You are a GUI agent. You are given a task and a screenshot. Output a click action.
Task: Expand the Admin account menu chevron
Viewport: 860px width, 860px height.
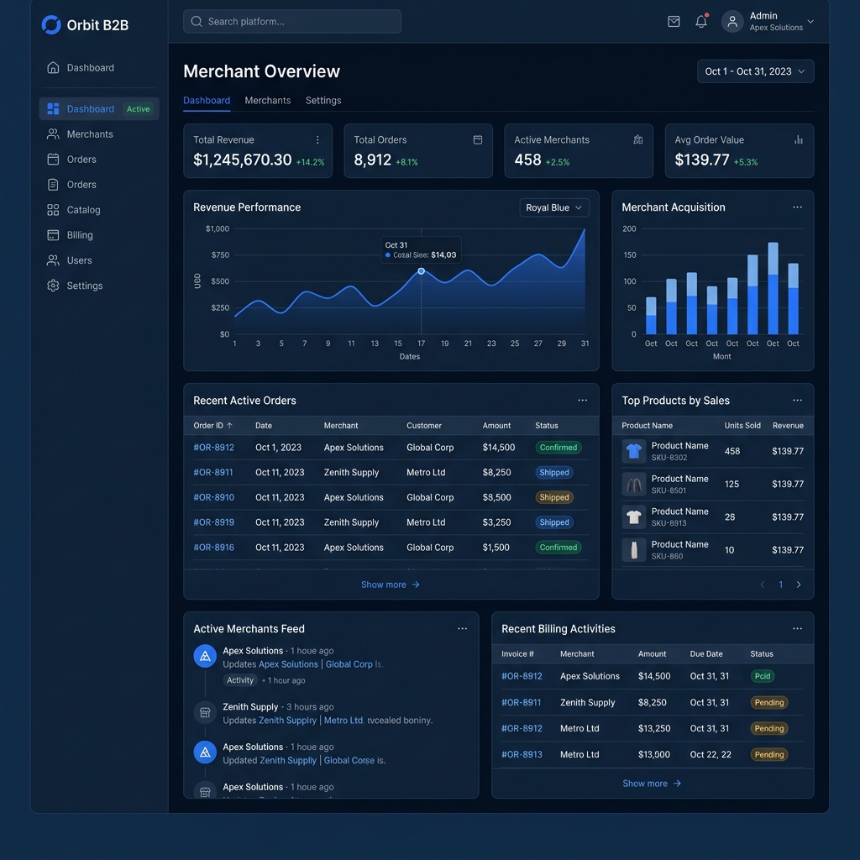pos(810,21)
